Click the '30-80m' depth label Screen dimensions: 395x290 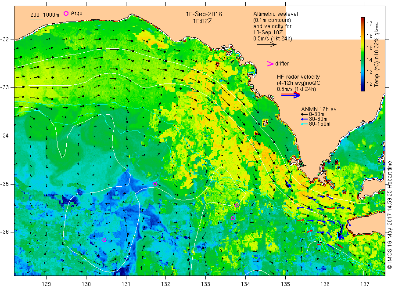[318, 119]
